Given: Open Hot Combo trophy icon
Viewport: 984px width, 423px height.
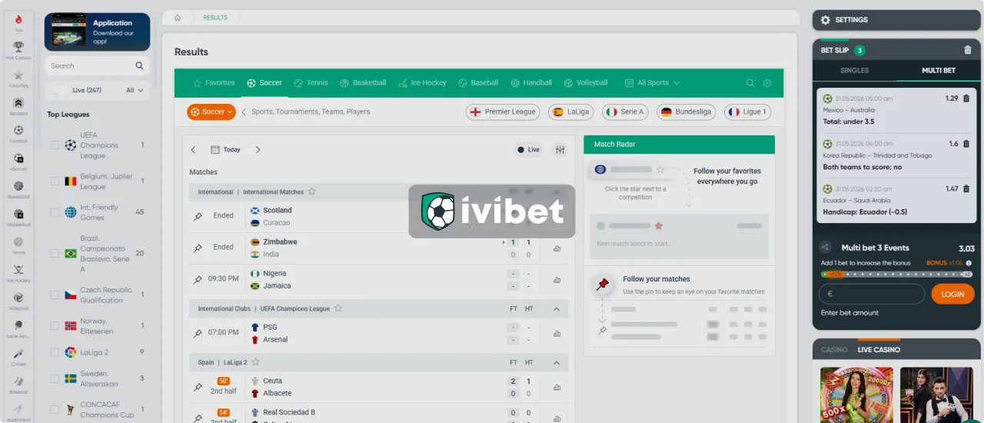Looking at the screenshot, I should [18, 51].
